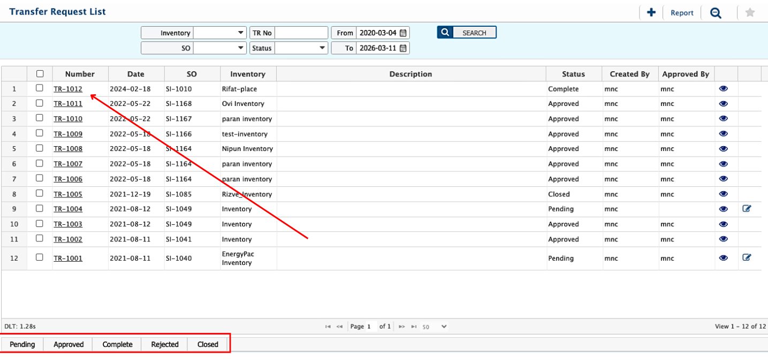Switch to the Approved tab
768x364 pixels.
point(69,344)
